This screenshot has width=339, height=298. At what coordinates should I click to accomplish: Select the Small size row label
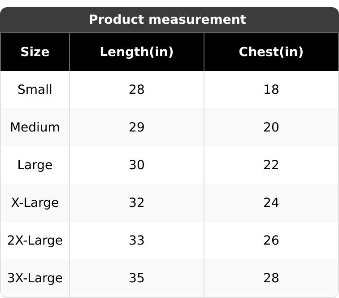point(35,90)
